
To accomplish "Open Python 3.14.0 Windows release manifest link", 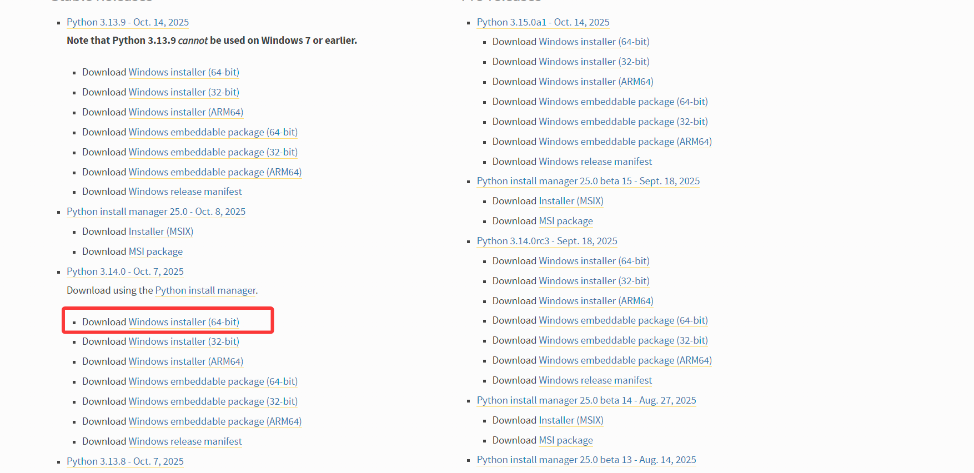I will tap(185, 441).
